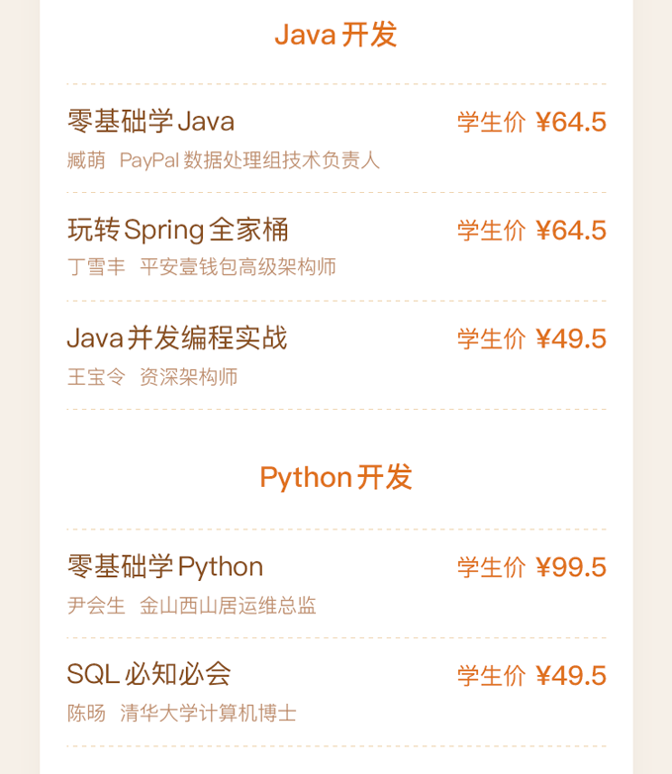This screenshot has height=774, width=672.
Task: Click instructor 陈旸 清华大学 line
Action: (x=182, y=714)
